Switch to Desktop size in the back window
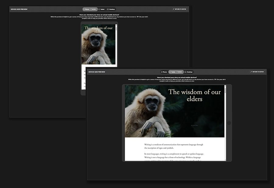The height and width of the screenshot is (188, 274). [x=111, y=9]
